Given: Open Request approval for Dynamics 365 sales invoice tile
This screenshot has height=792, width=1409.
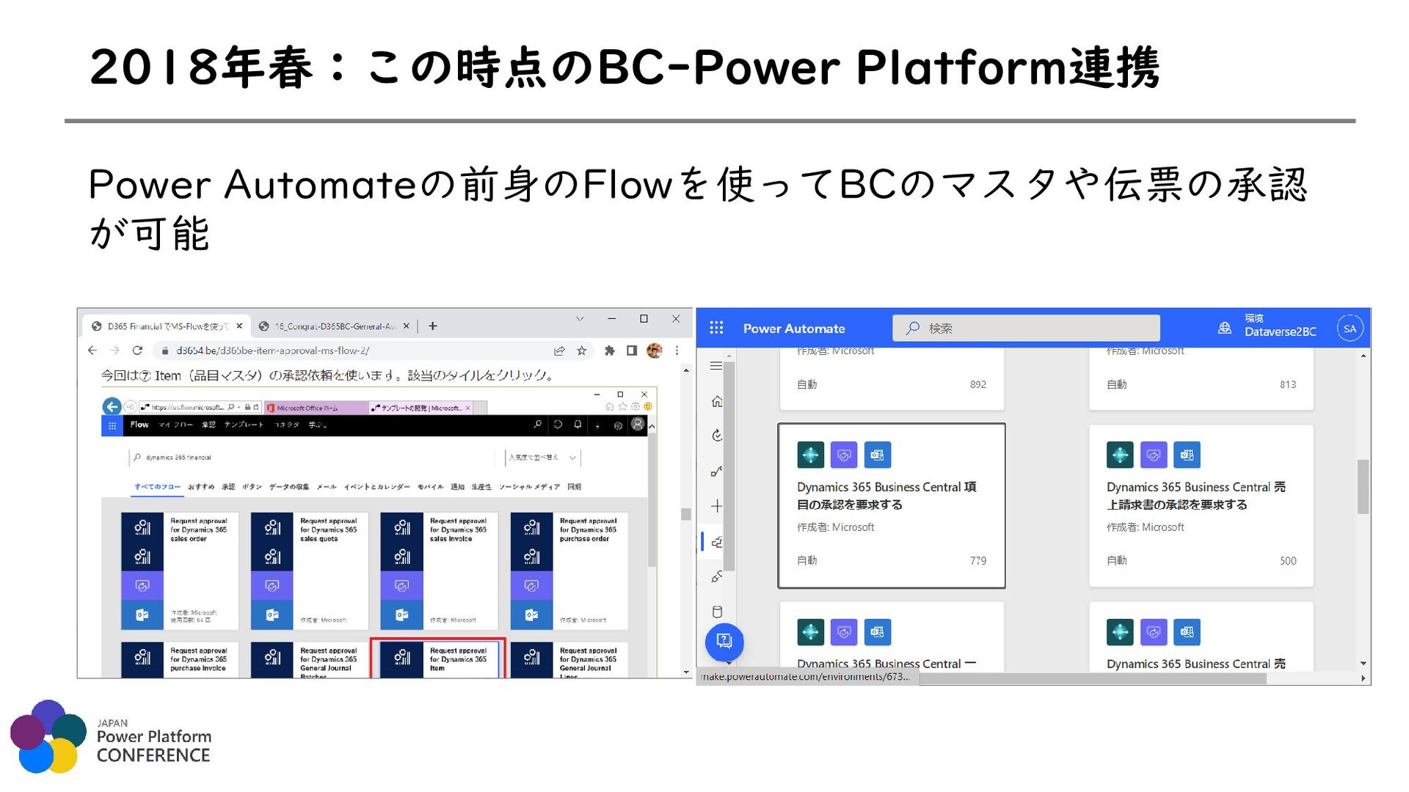Looking at the screenshot, I should click(x=439, y=571).
